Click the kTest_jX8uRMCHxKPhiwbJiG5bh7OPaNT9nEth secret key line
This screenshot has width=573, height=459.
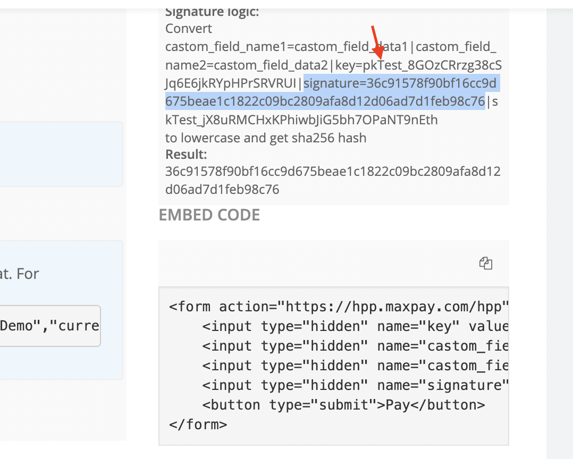click(301, 120)
